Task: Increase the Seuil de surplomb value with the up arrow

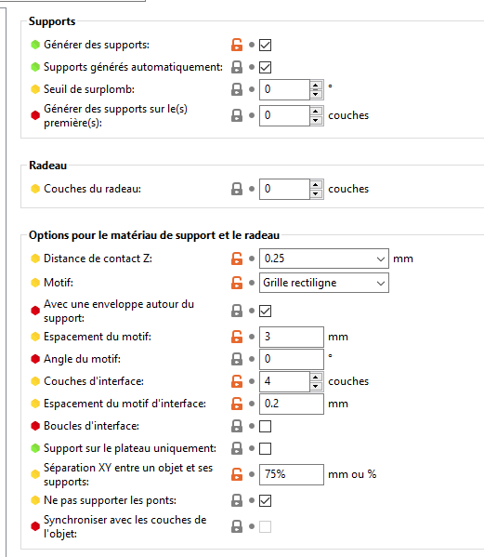Action: coord(316,85)
